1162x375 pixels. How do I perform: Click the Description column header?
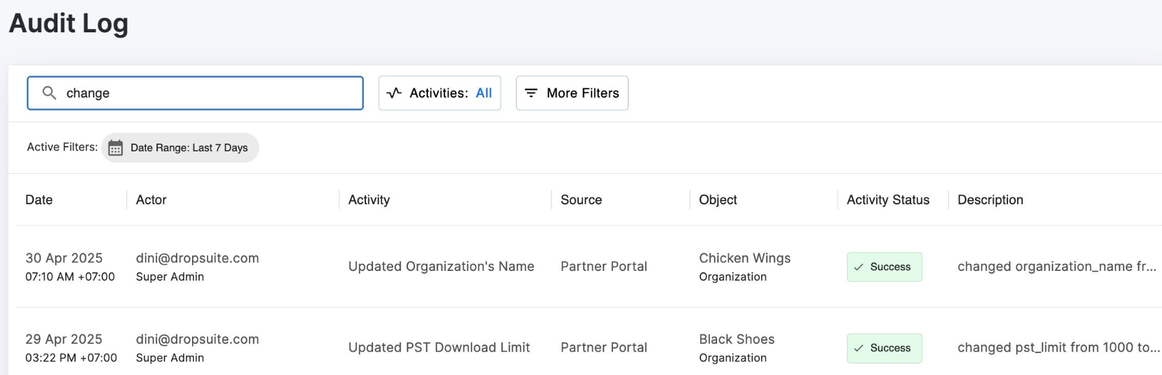pyautogui.click(x=990, y=200)
